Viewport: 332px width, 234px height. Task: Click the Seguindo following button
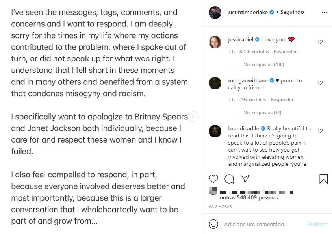tap(292, 12)
